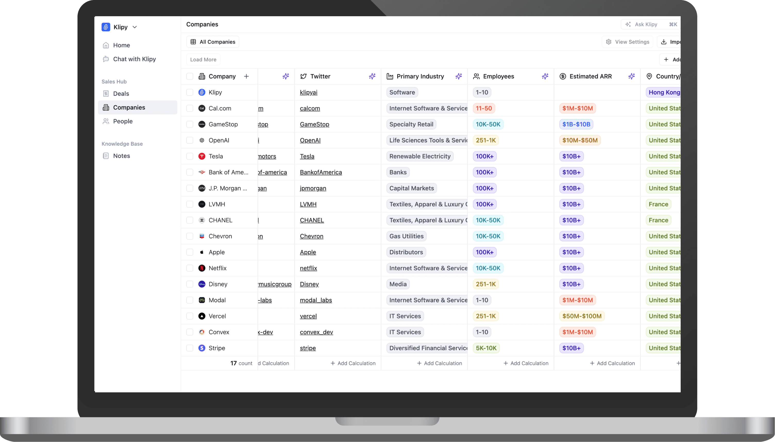Click the Company building icon in header
775x442 pixels.
click(x=202, y=76)
